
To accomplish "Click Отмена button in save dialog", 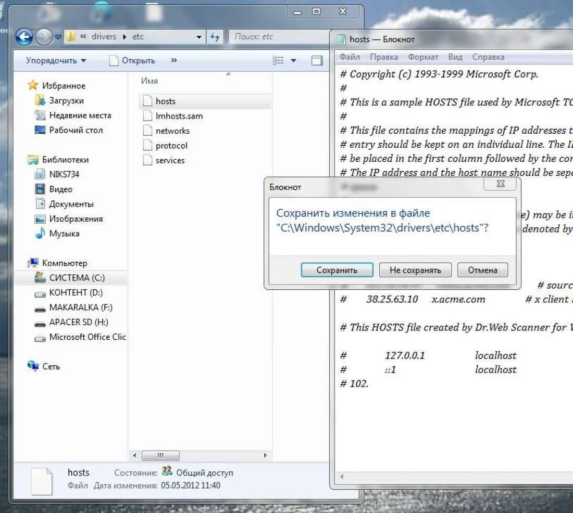I will [482, 270].
